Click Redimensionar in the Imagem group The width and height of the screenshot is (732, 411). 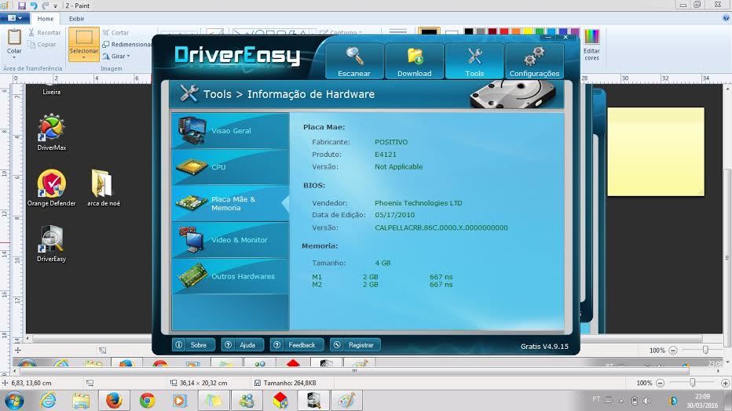click(126, 44)
